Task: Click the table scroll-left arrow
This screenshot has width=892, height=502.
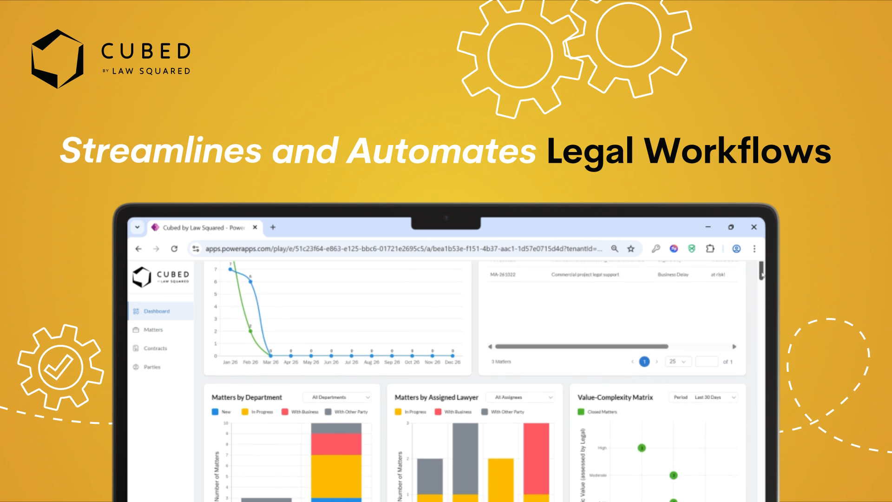Action: coord(490,346)
